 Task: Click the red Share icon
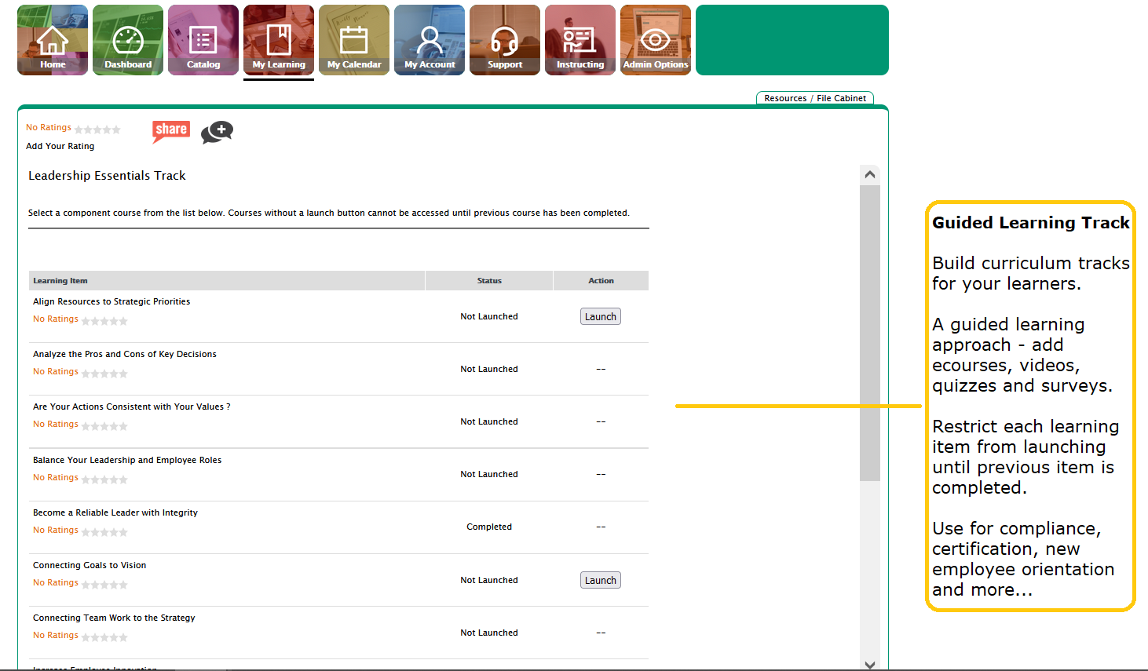171,131
